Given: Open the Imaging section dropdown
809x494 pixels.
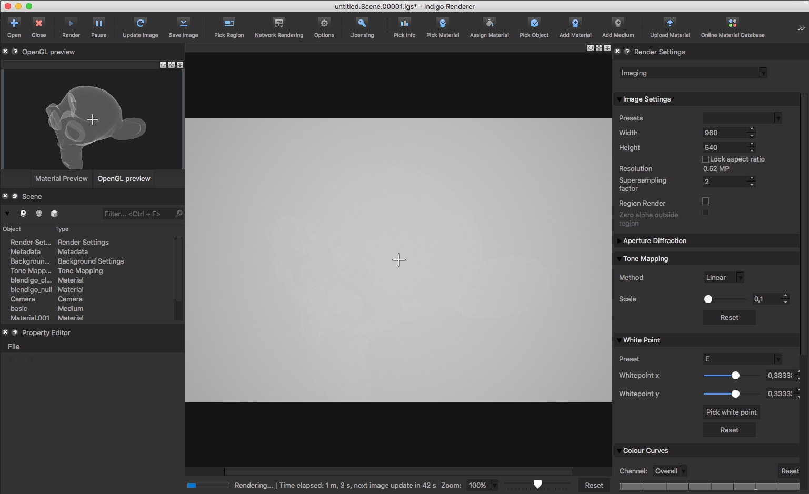Looking at the screenshot, I should click(693, 73).
